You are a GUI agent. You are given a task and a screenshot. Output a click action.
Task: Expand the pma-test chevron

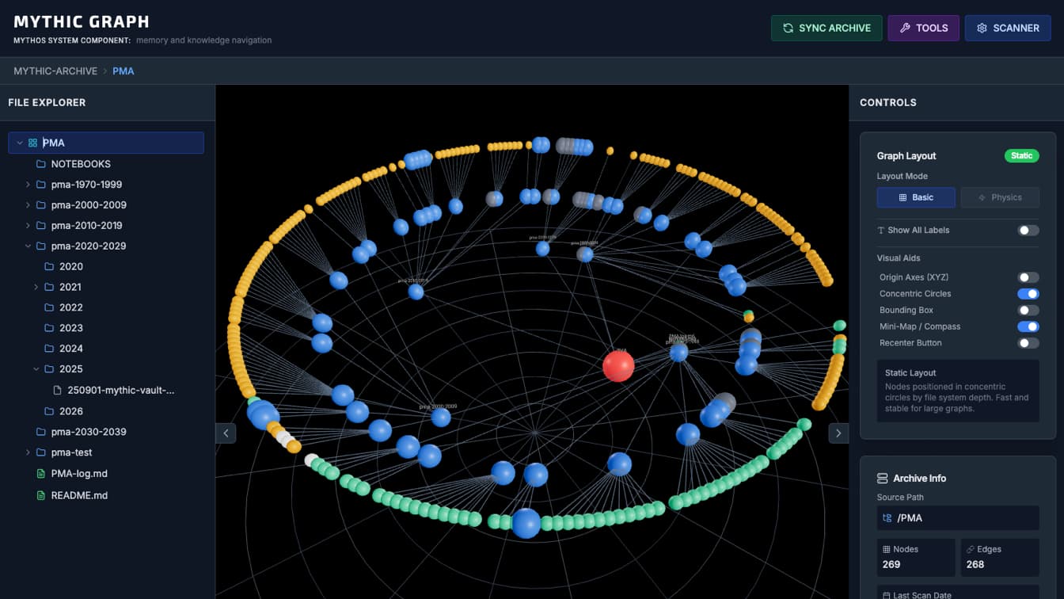pyautogui.click(x=28, y=452)
